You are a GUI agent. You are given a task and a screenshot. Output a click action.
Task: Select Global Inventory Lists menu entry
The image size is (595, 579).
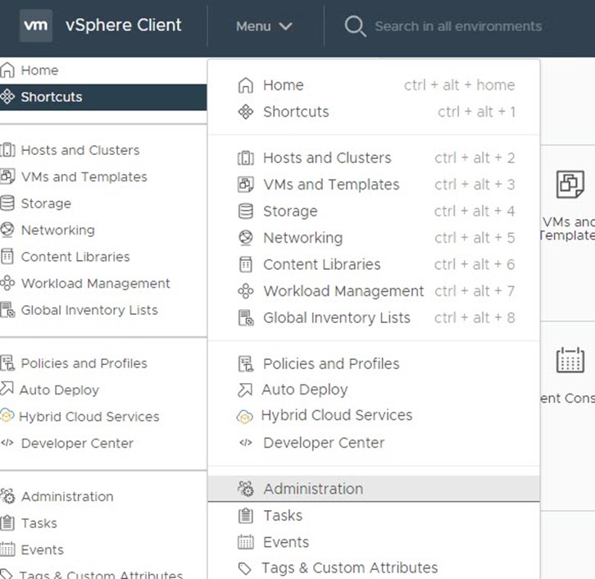(374, 317)
